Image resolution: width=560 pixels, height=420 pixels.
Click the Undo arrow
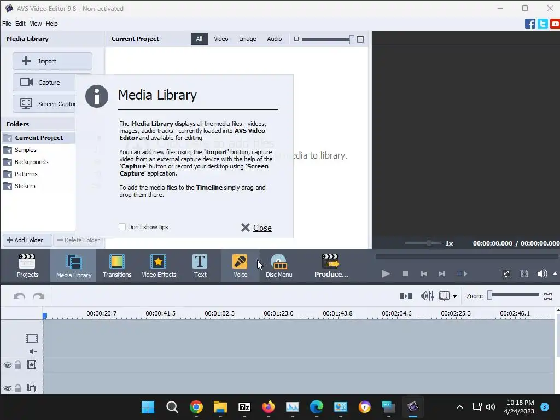tap(19, 296)
